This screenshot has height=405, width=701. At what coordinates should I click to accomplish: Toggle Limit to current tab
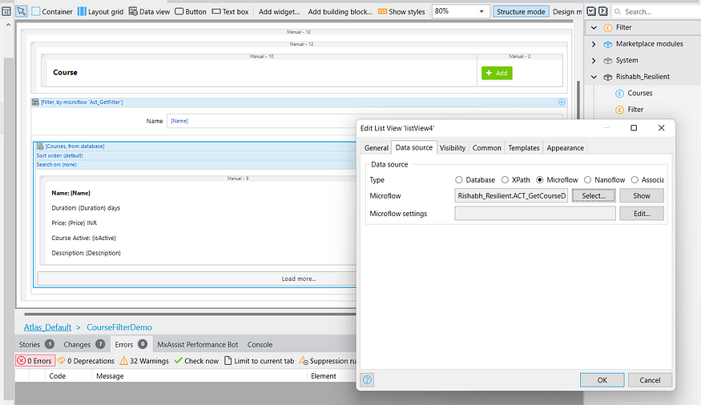click(x=260, y=361)
